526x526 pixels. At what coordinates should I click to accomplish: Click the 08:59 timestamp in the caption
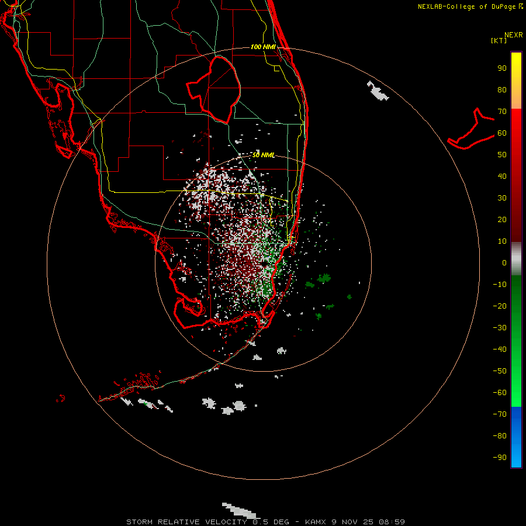click(x=392, y=522)
